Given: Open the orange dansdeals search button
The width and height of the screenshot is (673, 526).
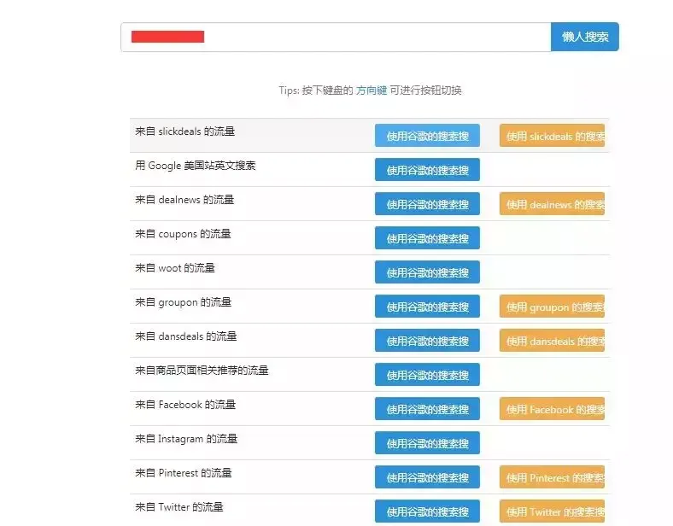Looking at the screenshot, I should [x=552, y=341].
